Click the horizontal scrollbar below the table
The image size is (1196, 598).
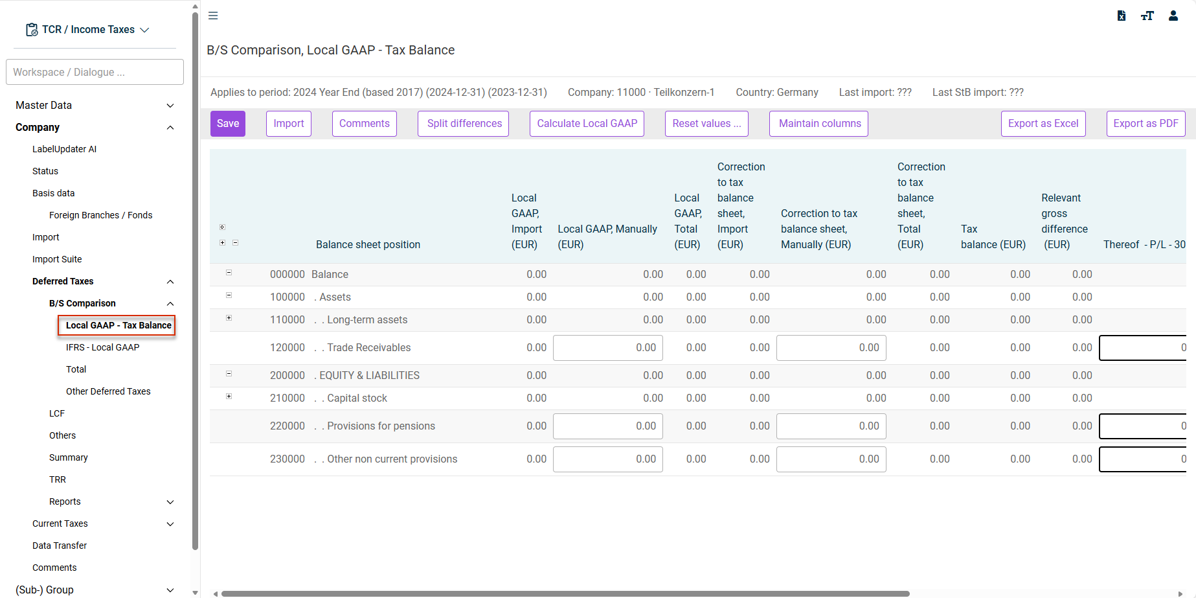[565, 593]
